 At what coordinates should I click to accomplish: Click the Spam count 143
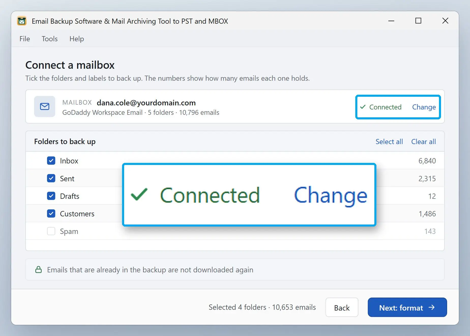[x=430, y=231]
